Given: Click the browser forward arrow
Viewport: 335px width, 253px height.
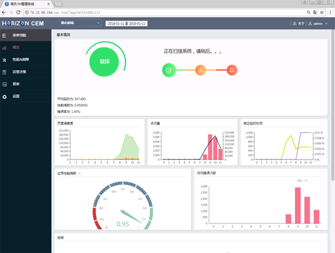Looking at the screenshot, I should click(11, 13).
